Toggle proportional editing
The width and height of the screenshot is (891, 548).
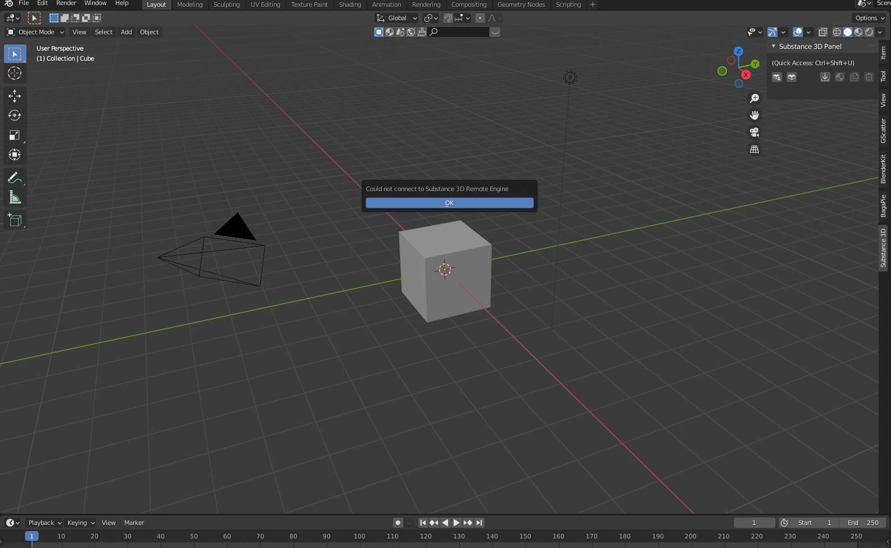coord(480,18)
